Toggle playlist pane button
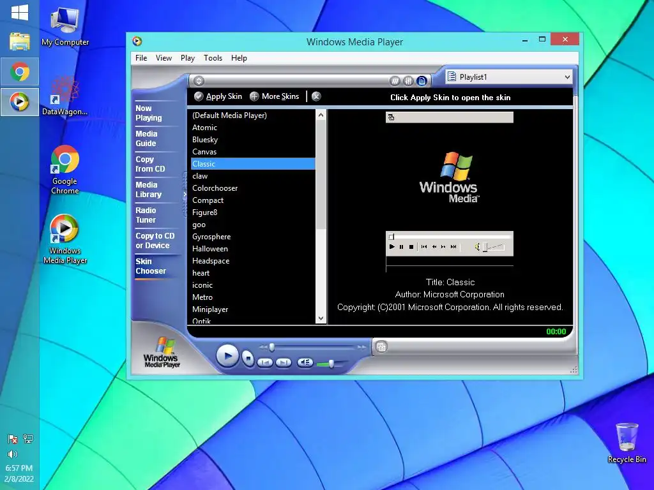 [x=422, y=81]
